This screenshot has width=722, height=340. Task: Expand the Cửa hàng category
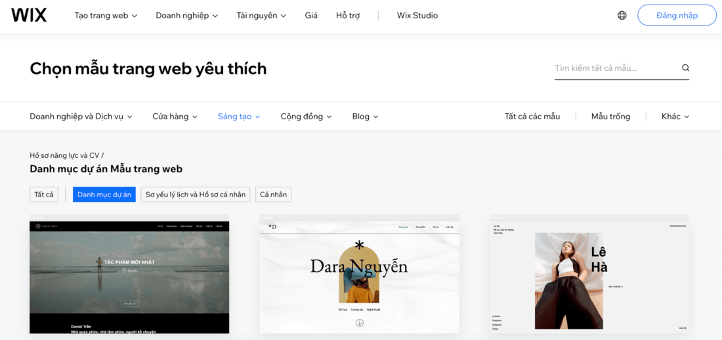pos(175,117)
